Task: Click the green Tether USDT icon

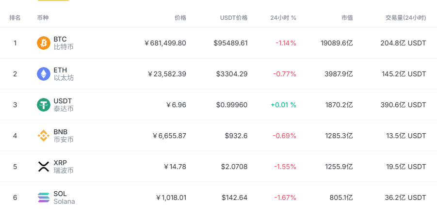Action: 44,105
